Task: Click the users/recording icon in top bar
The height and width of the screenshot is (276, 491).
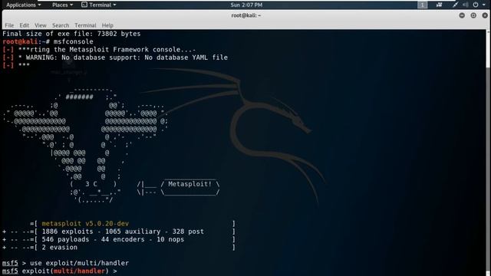Action: pos(440,5)
